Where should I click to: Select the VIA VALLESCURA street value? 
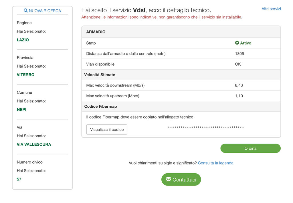pos(34,144)
